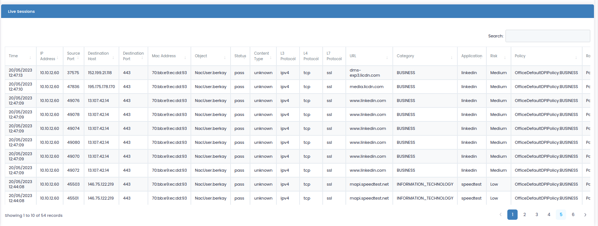The height and width of the screenshot is (226, 598).
Task: Sort sessions using Category sort arrow
Action: pyautogui.click(x=452, y=57)
